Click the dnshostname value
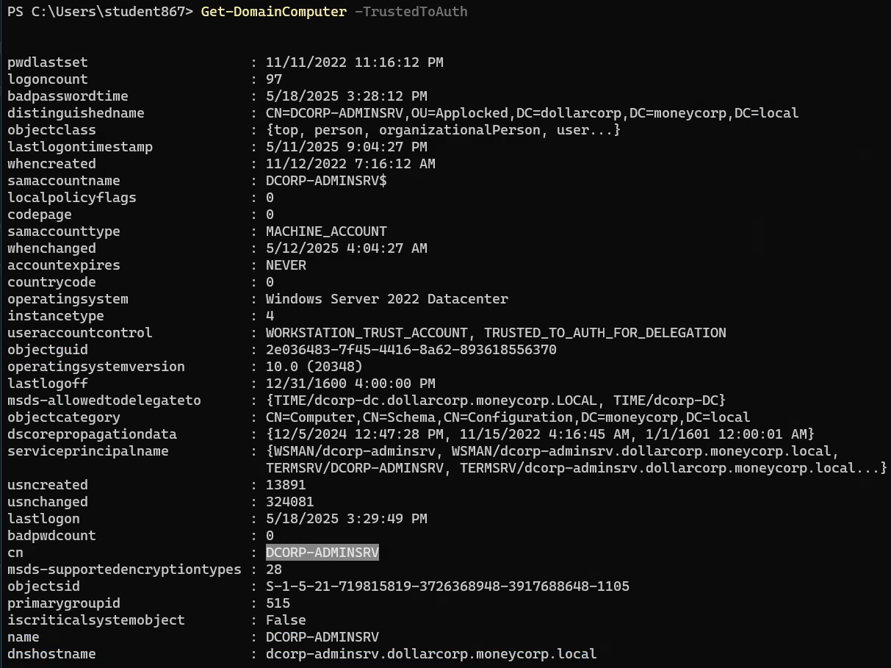891x668 pixels. coord(431,654)
